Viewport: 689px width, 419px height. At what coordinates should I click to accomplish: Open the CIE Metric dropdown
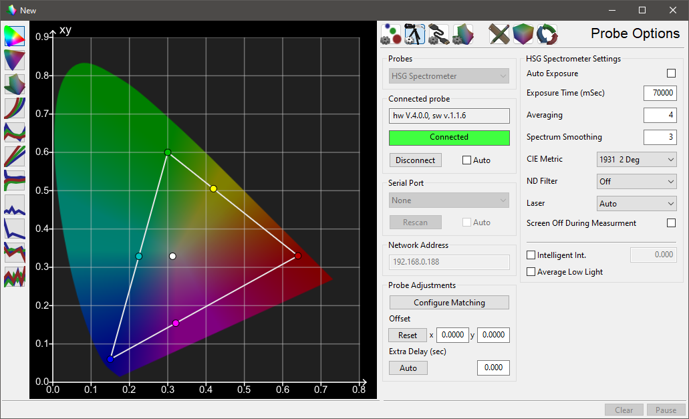pos(636,159)
